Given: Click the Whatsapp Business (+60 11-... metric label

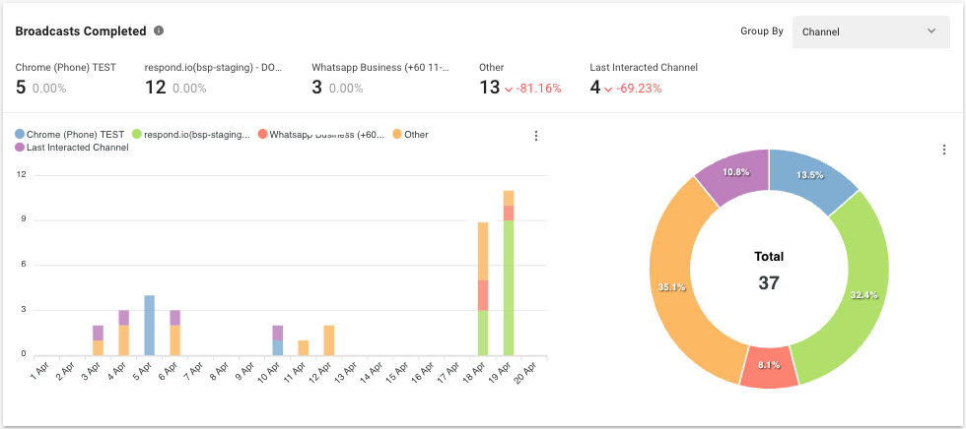Looking at the screenshot, I should tap(380, 67).
